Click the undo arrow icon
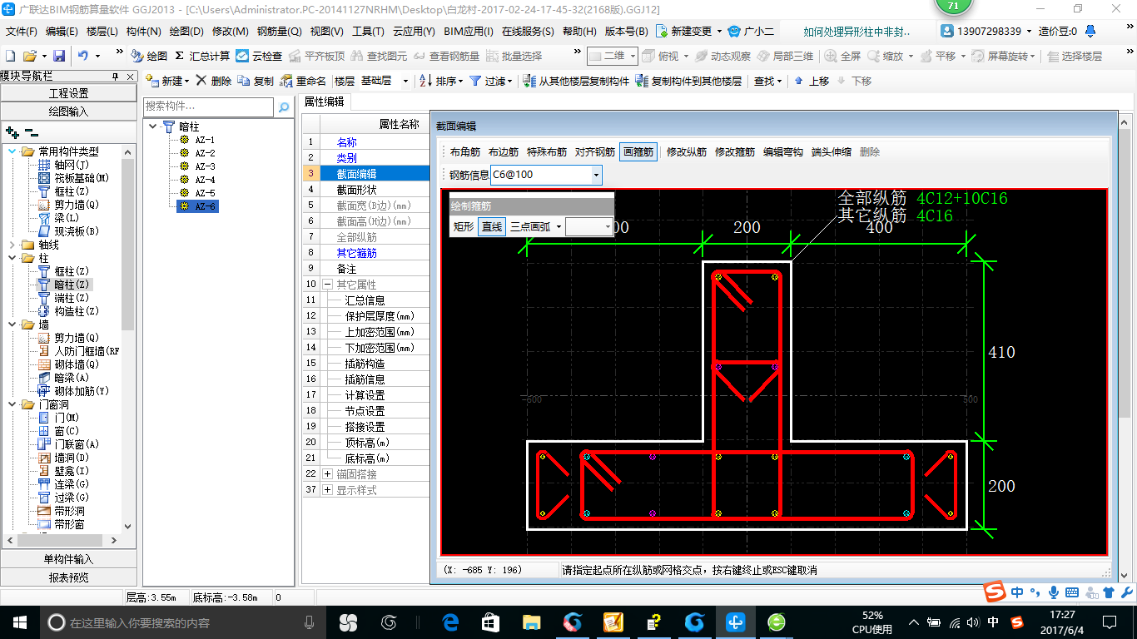Screen dimensions: 1137x639 coord(83,56)
